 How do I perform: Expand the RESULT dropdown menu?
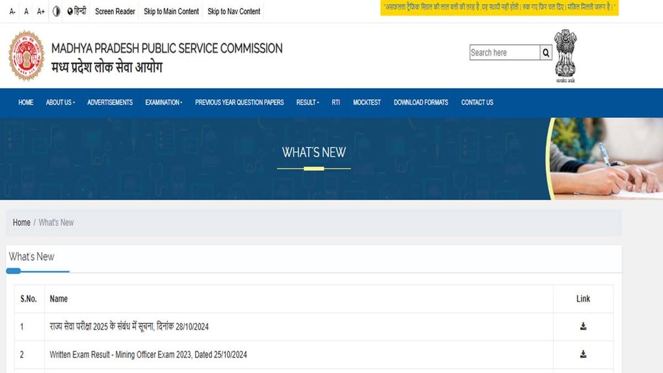point(308,102)
